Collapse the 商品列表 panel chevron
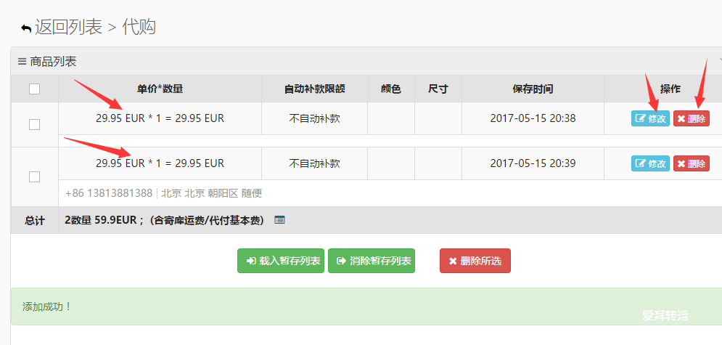The height and width of the screenshot is (345, 722). coord(720,61)
